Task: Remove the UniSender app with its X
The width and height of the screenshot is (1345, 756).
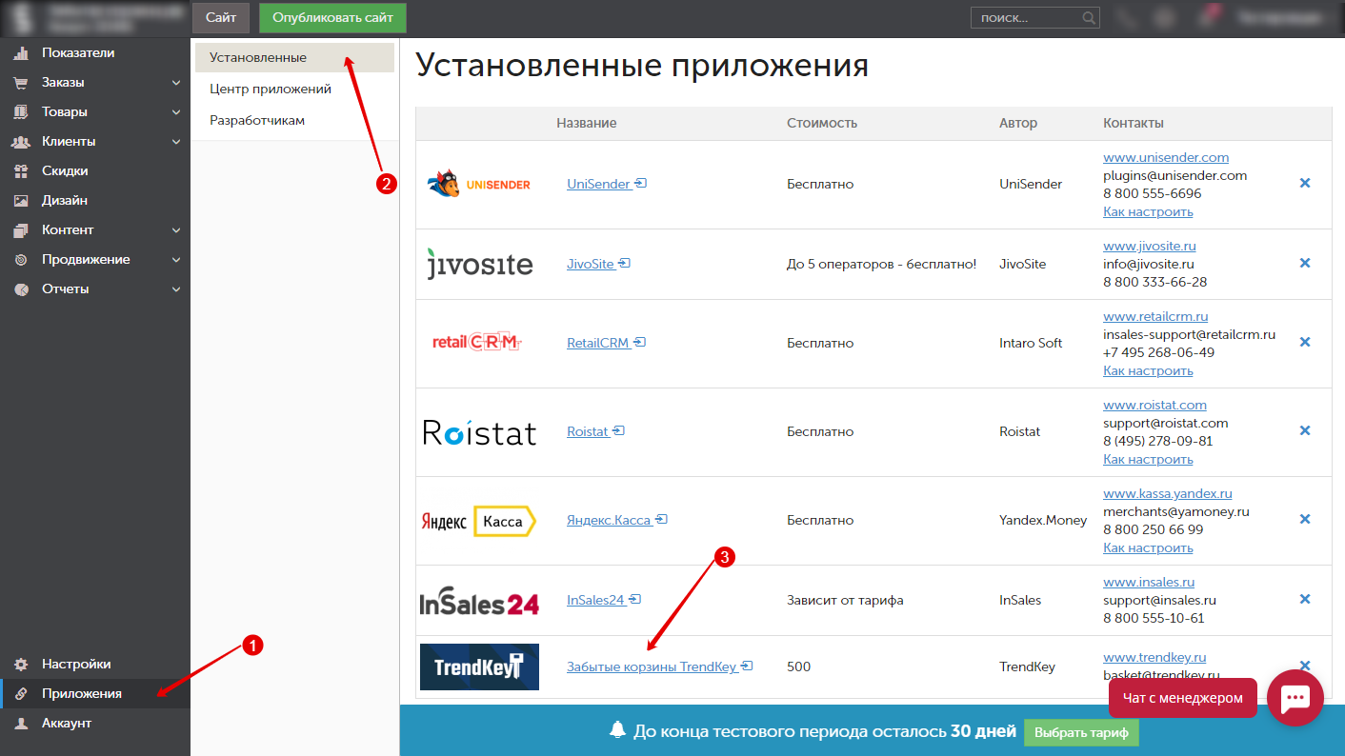Action: pos(1305,183)
